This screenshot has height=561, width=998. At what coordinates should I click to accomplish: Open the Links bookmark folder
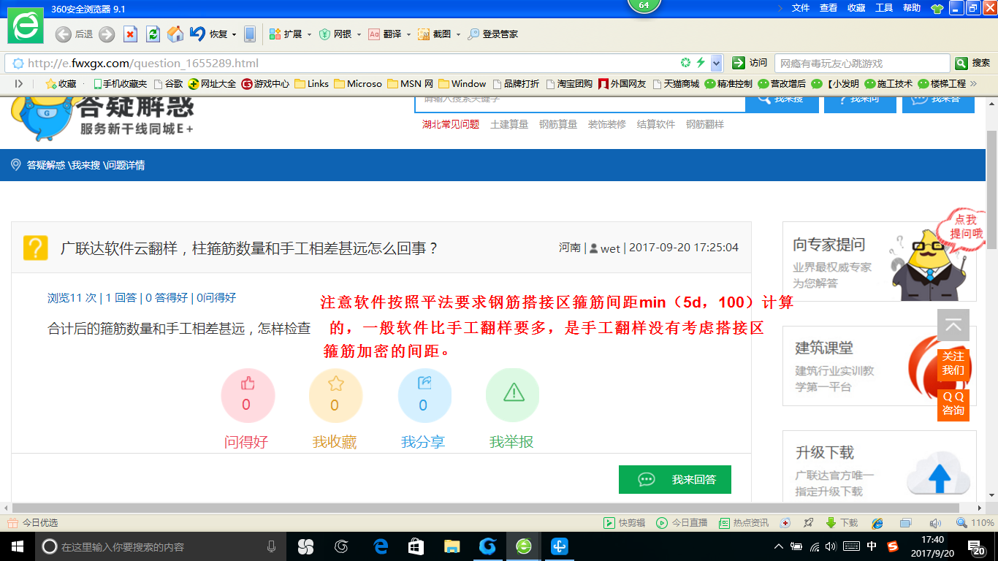coord(312,83)
